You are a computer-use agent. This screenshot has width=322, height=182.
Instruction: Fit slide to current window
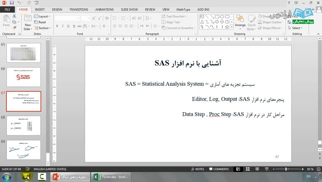click(x=319, y=169)
